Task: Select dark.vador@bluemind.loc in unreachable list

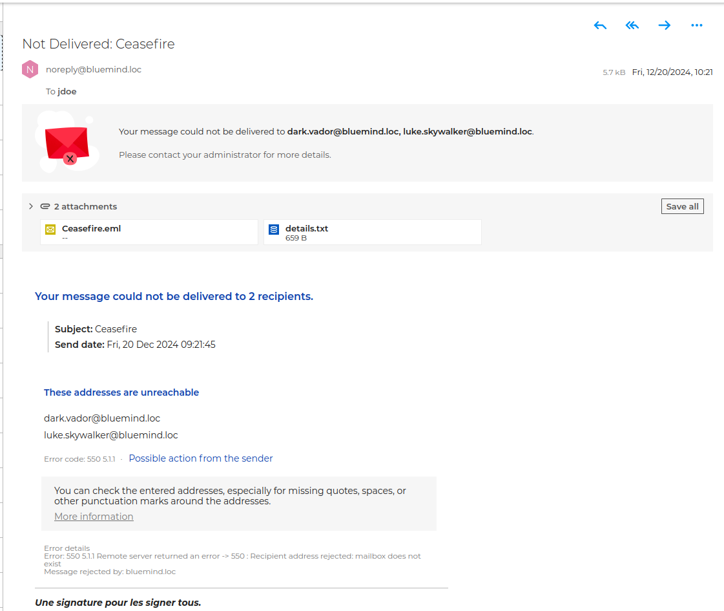Action: click(102, 418)
